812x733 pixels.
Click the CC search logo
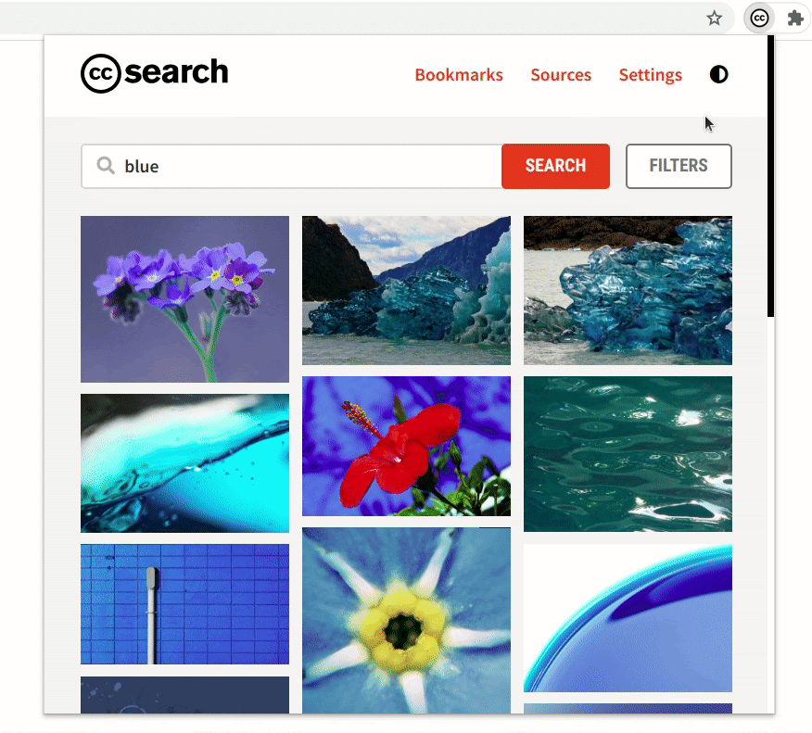[x=154, y=73]
